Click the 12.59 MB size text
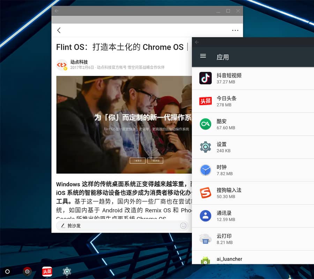This screenshot has height=279, width=314. click(x=226, y=220)
